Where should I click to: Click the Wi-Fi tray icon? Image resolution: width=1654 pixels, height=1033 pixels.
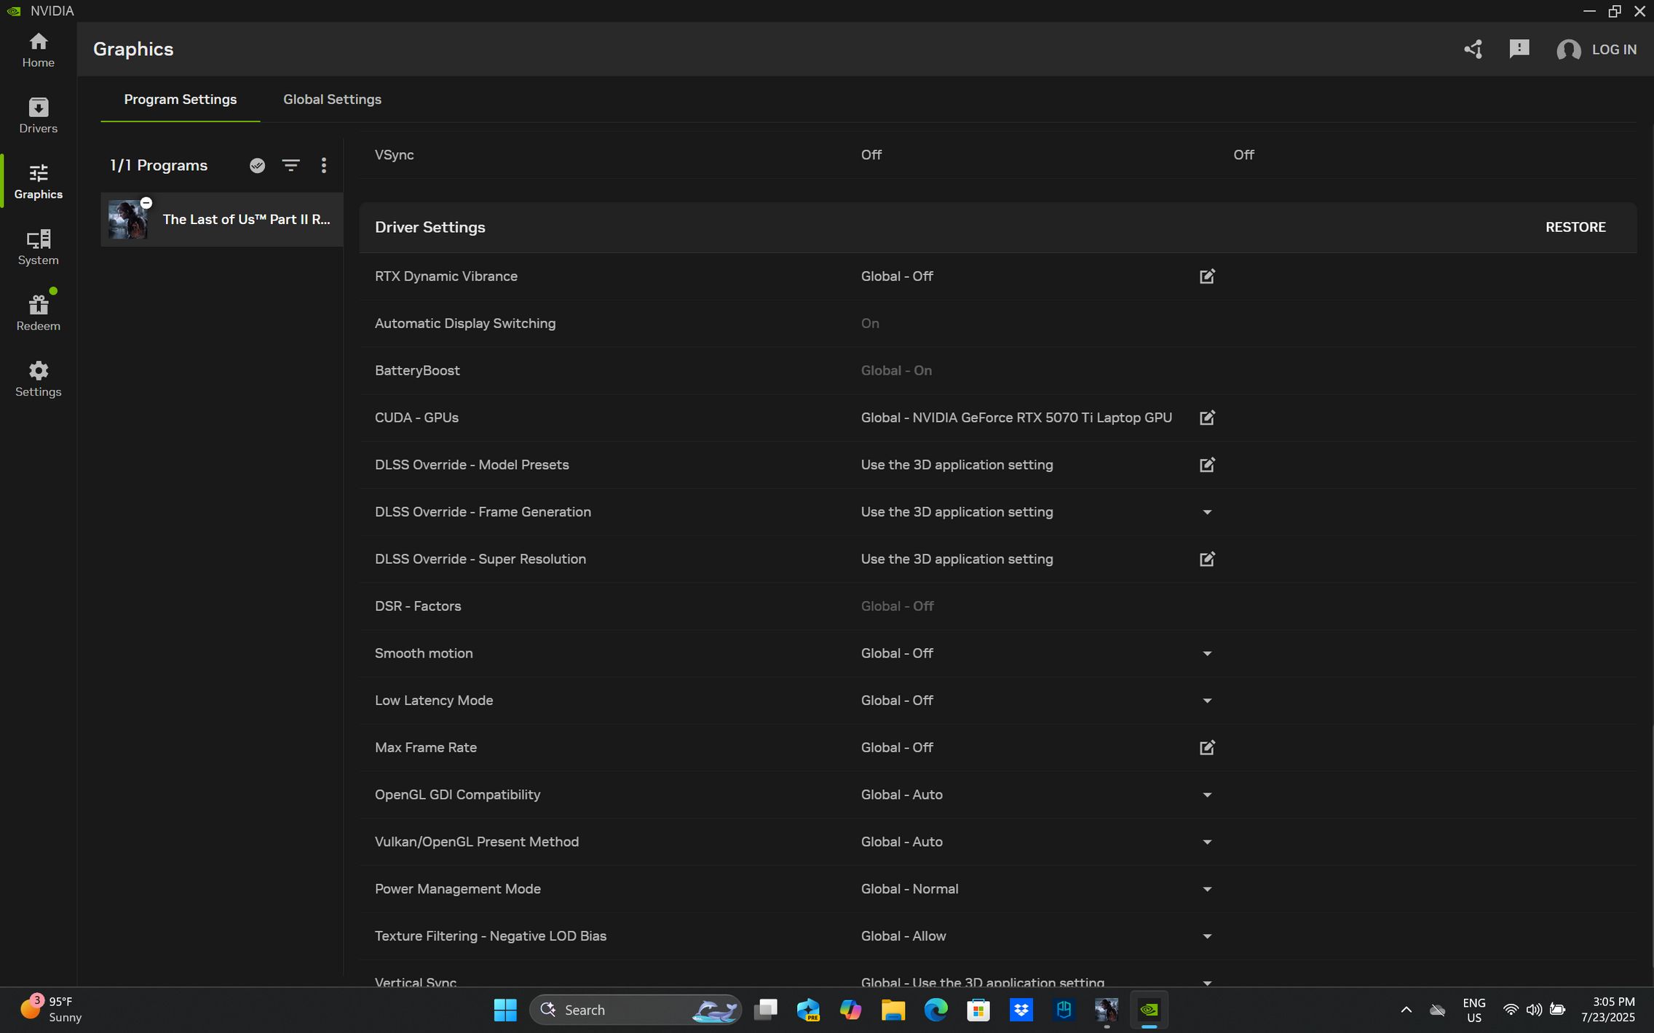pyautogui.click(x=1511, y=1010)
